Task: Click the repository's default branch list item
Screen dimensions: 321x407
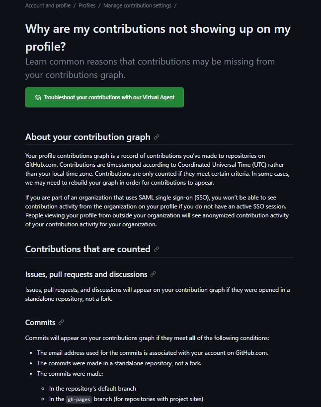Action: (x=92, y=389)
